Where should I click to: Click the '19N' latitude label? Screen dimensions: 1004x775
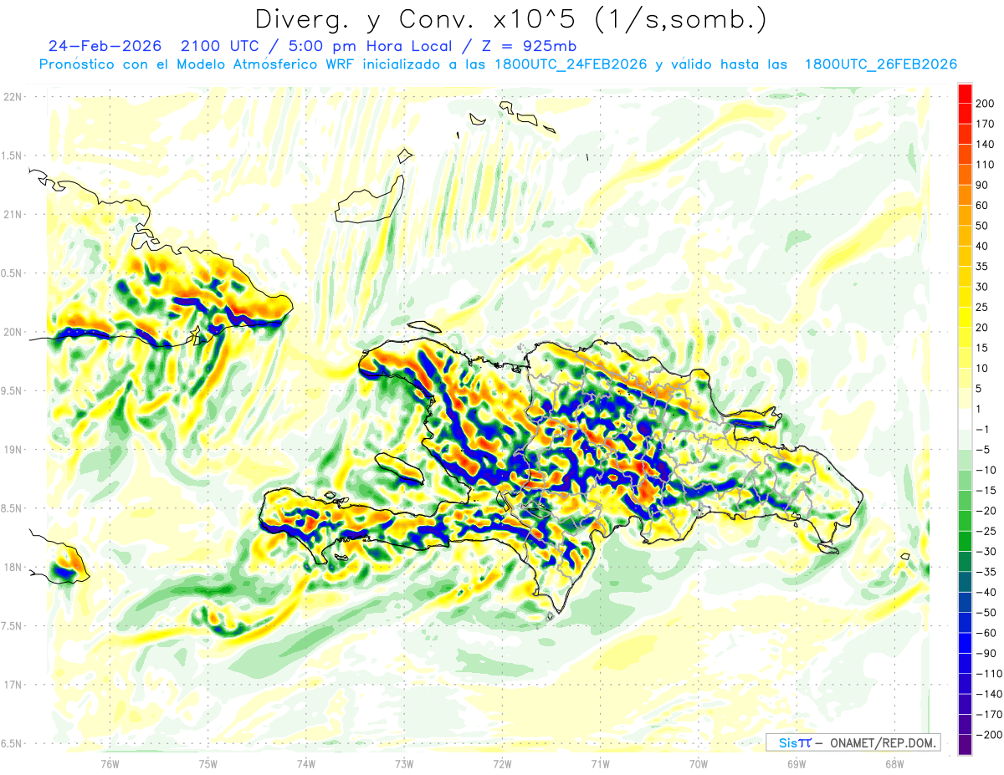tap(13, 450)
